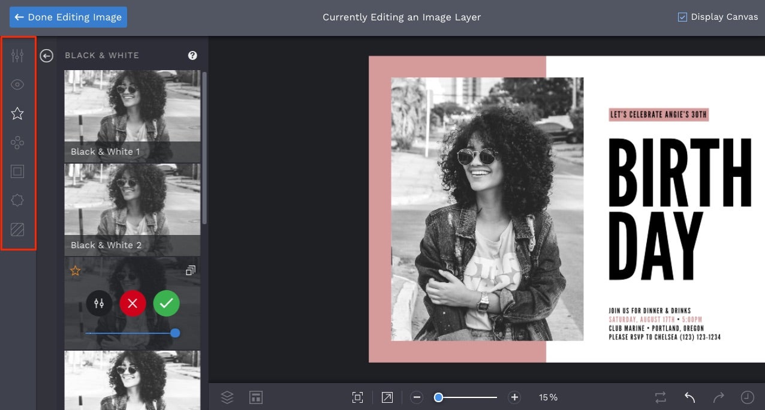Open the Textures panel via hatched square icon
Viewport: 765px width, 410px height.
17,230
